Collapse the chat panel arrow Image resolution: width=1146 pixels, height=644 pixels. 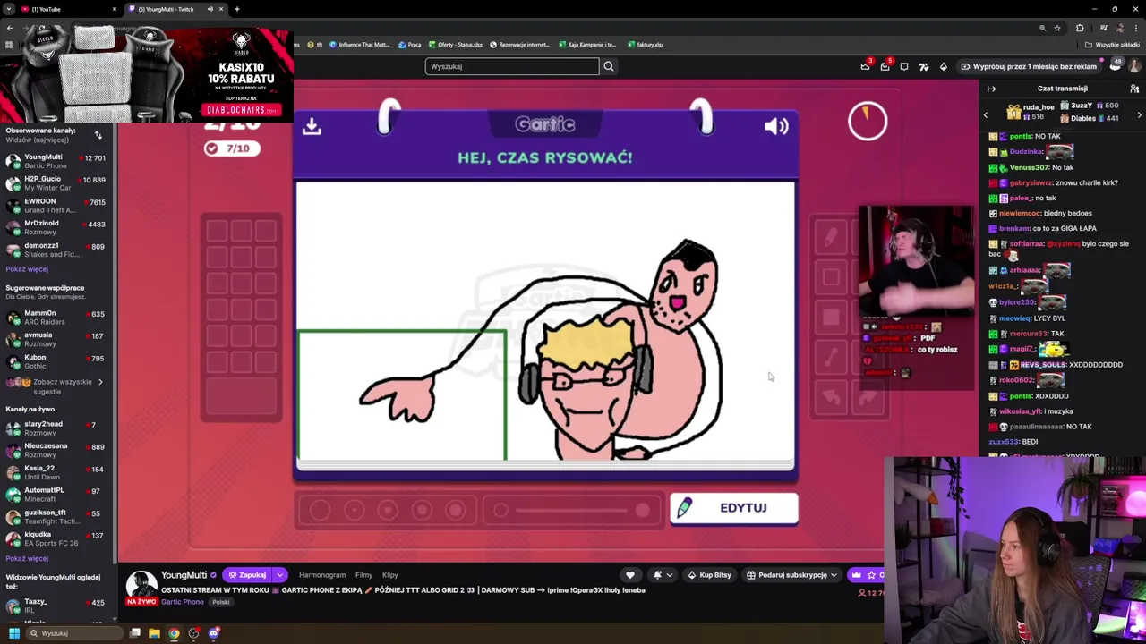[x=991, y=89]
